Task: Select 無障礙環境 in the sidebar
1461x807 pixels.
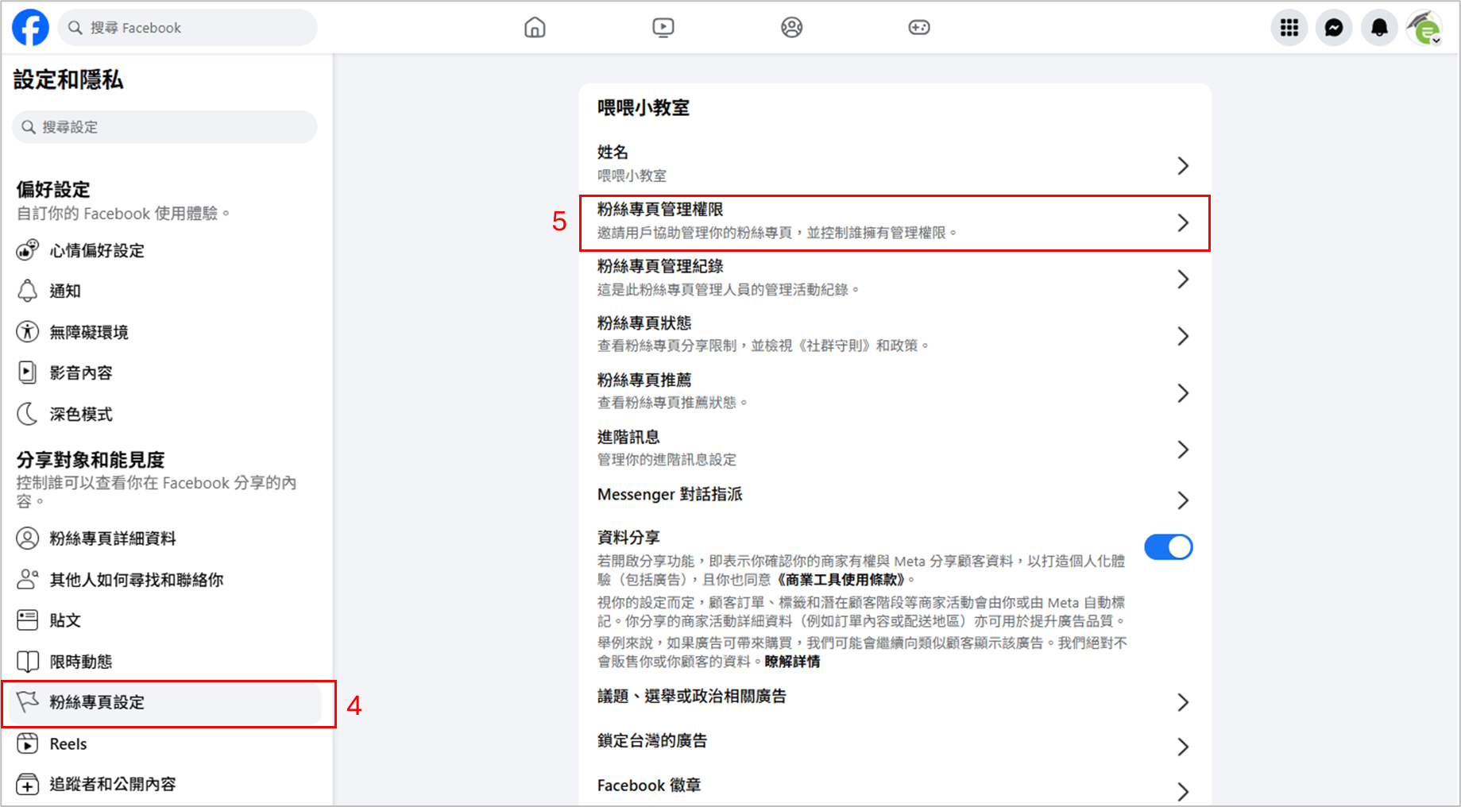Action: (x=165, y=332)
